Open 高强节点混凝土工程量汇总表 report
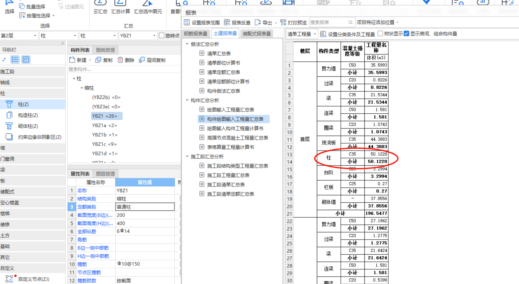519x284 pixels. 237,138
